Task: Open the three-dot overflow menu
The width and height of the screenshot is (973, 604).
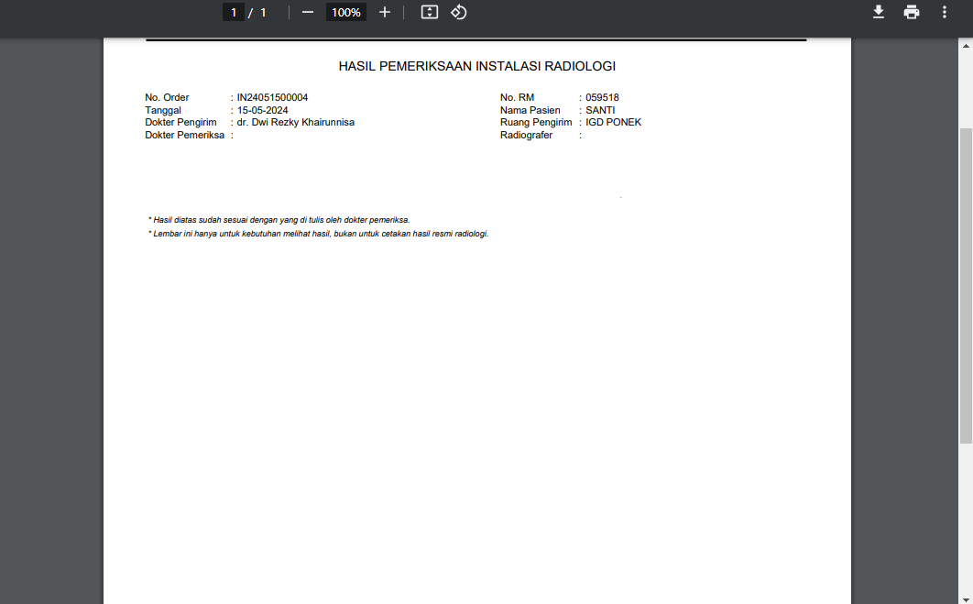Action: point(944,12)
